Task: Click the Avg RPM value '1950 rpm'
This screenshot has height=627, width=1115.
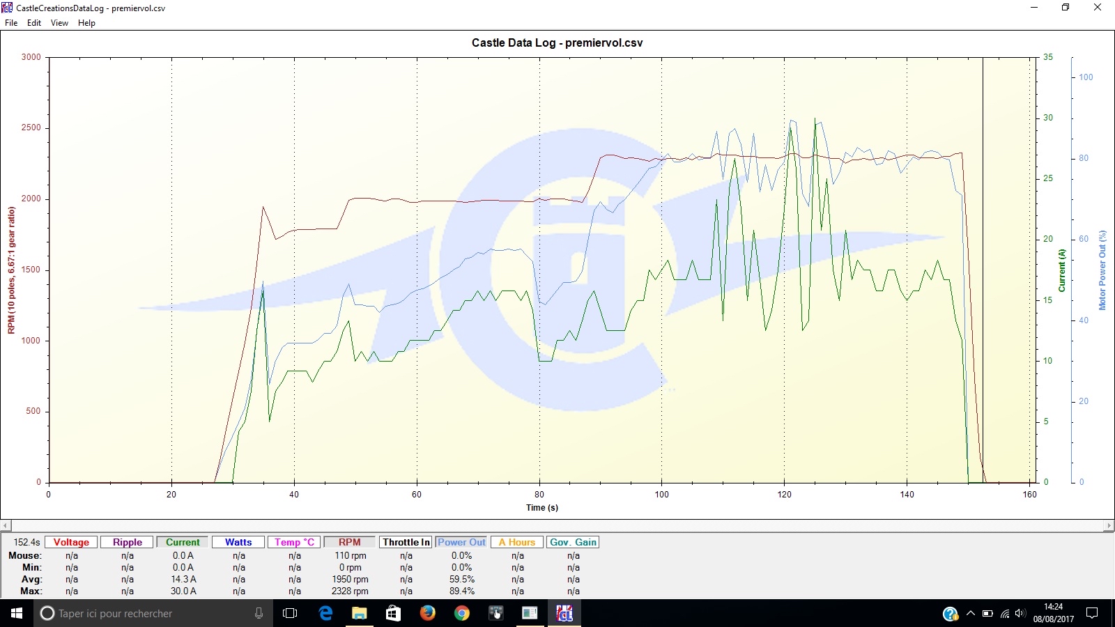Action: click(350, 579)
